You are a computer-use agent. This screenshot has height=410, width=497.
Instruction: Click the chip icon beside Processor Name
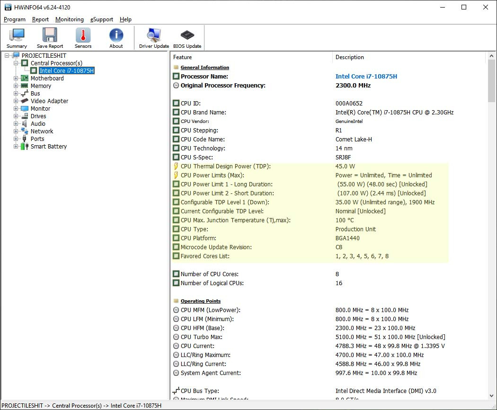[x=176, y=76]
